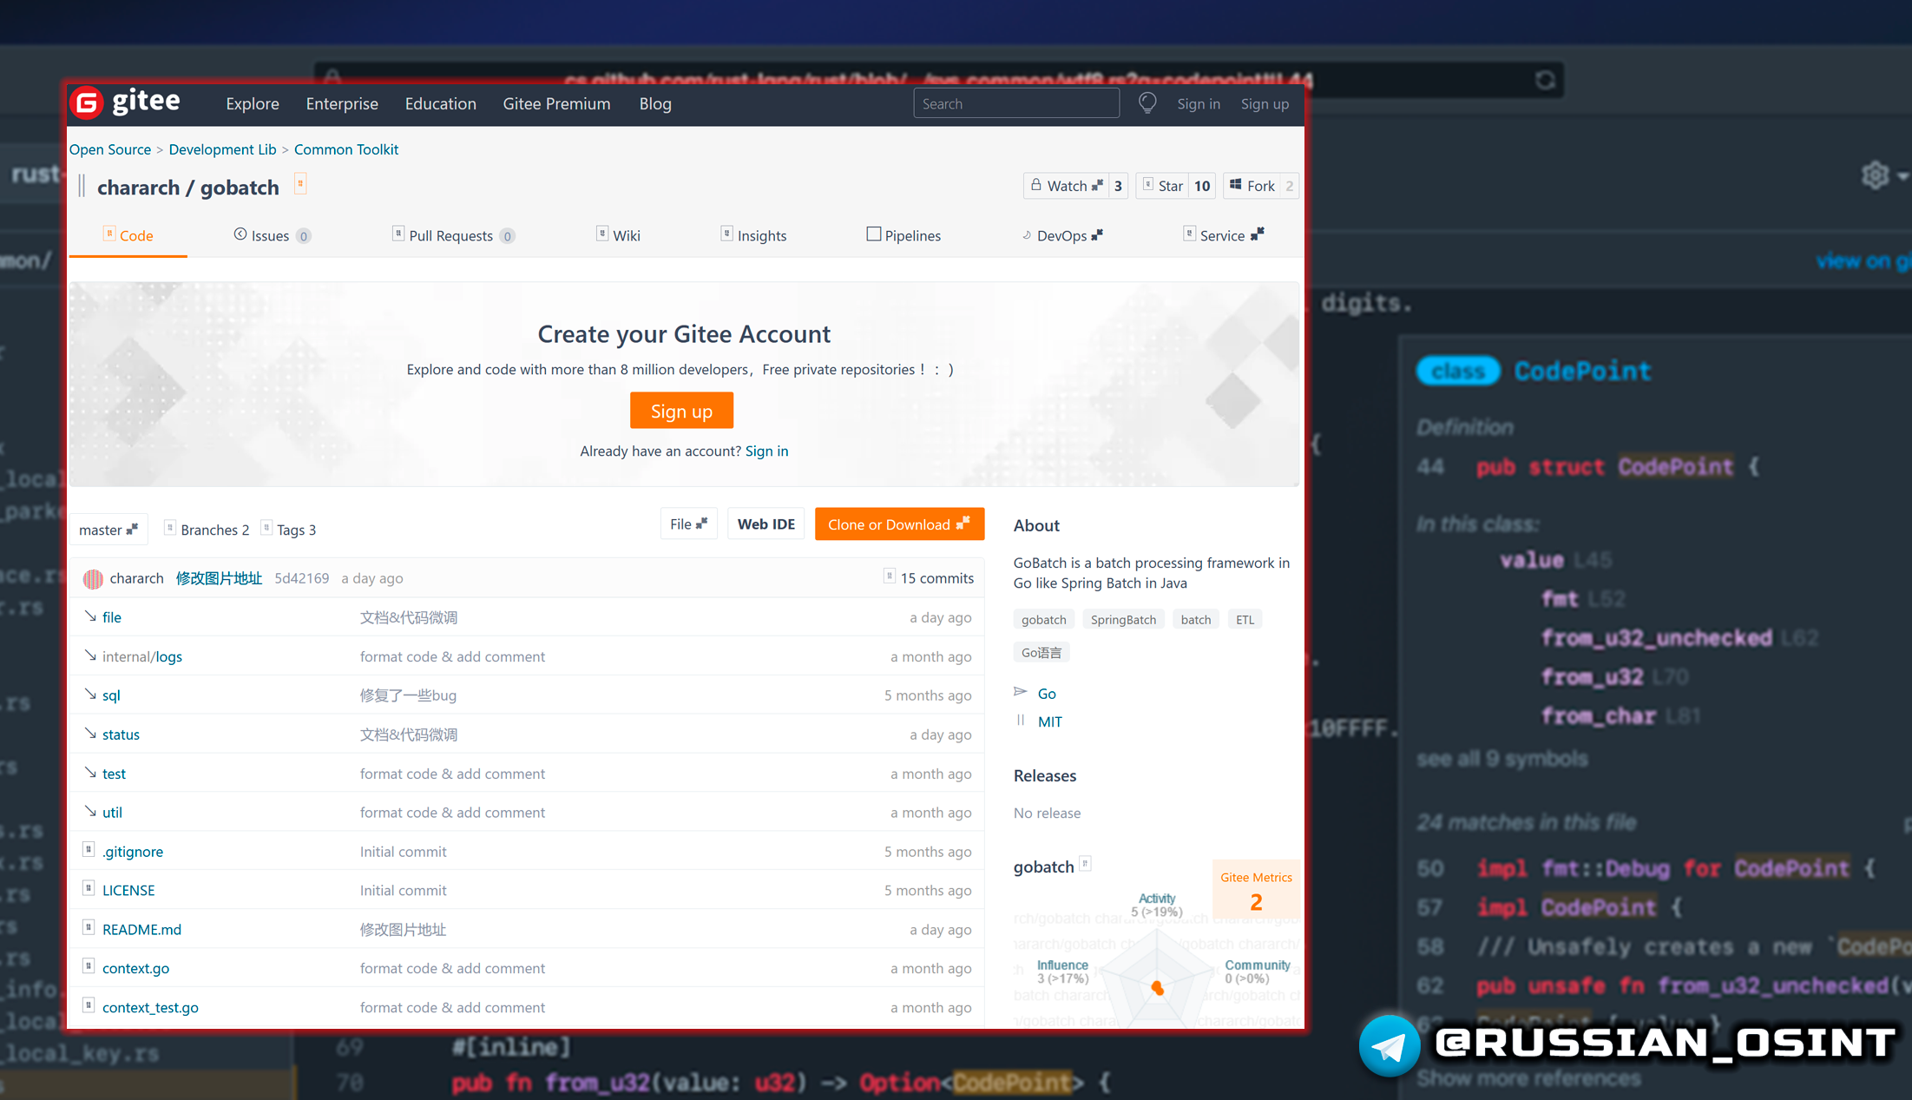Image resolution: width=1912 pixels, height=1100 pixels.
Task: Expand the master branch dropdown
Action: [108, 530]
